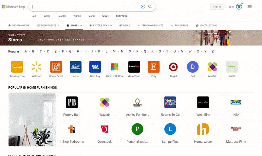The height and width of the screenshot is (156, 262).
Task: Expand the Editor's Picks dropdown
Action: [x=101, y=25]
